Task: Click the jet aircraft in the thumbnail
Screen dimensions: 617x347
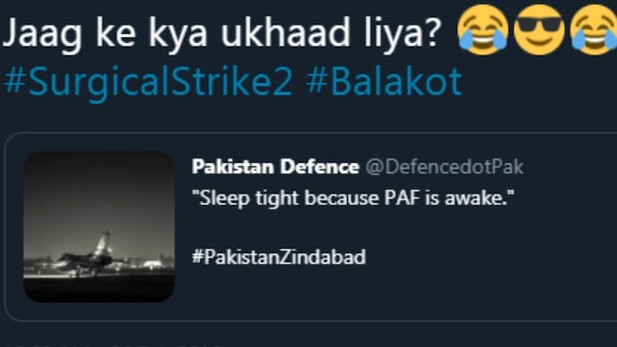Action: [89, 253]
